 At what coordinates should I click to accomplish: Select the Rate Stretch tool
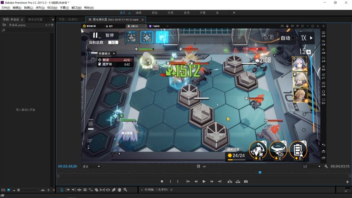[91, 190]
